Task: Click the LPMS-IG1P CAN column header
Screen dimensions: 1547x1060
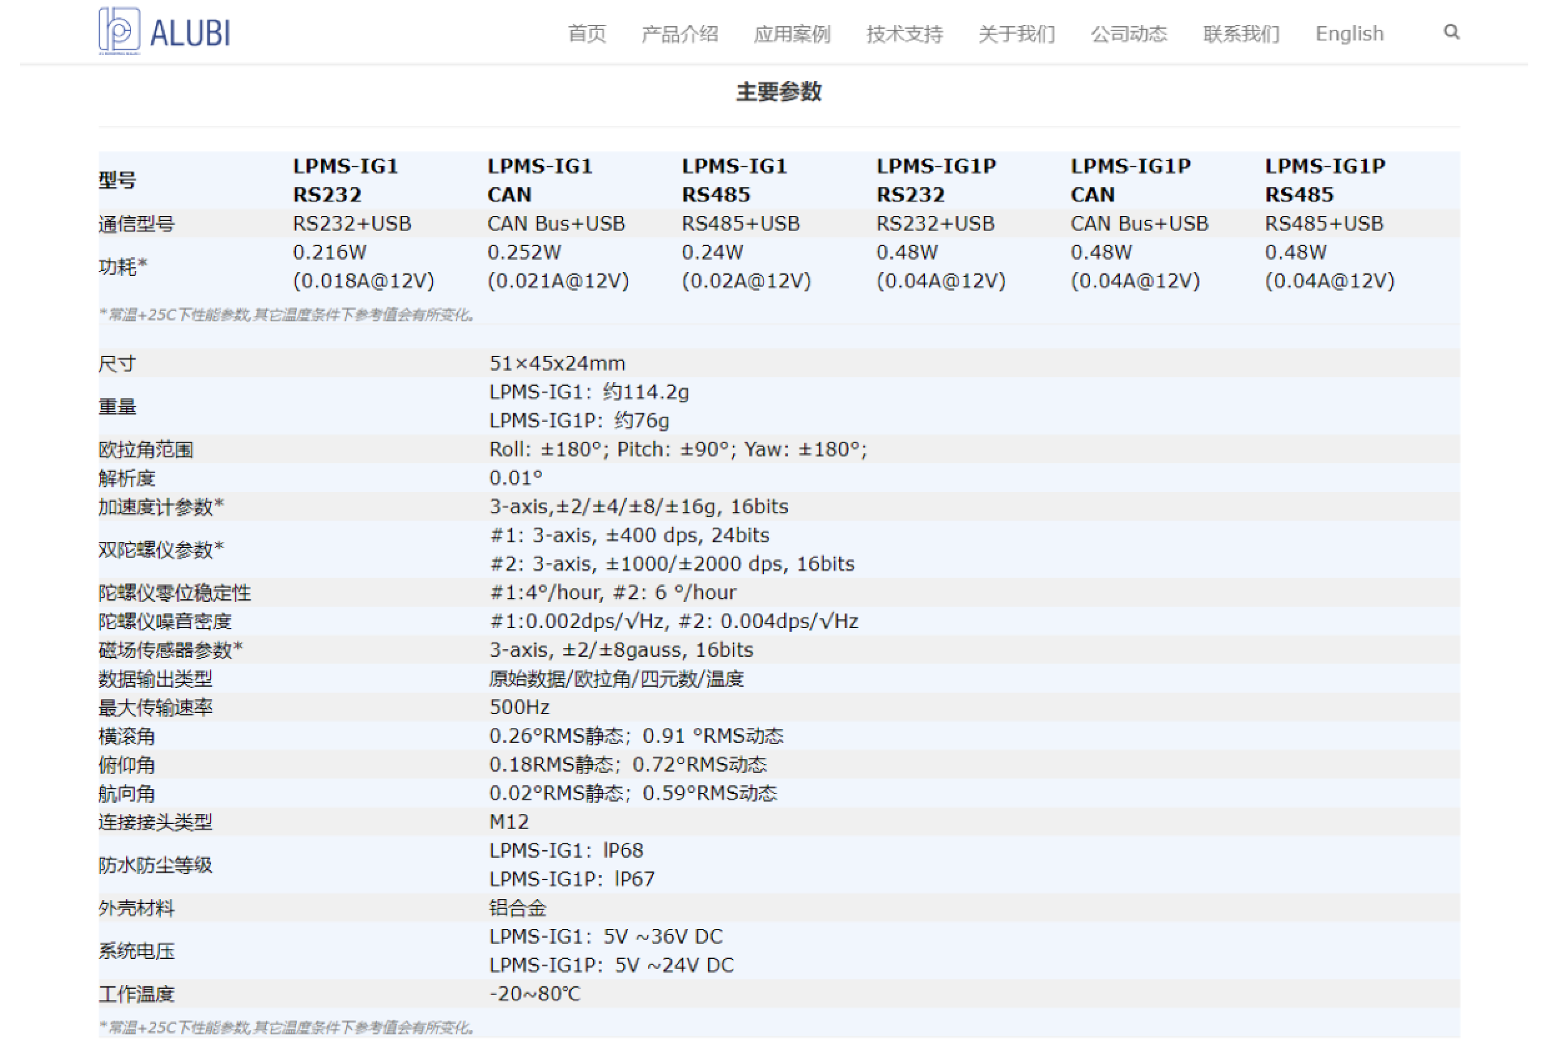Action: click(x=1131, y=180)
